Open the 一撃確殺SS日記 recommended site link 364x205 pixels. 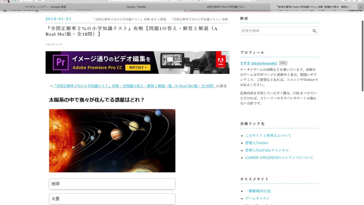coord(258,191)
